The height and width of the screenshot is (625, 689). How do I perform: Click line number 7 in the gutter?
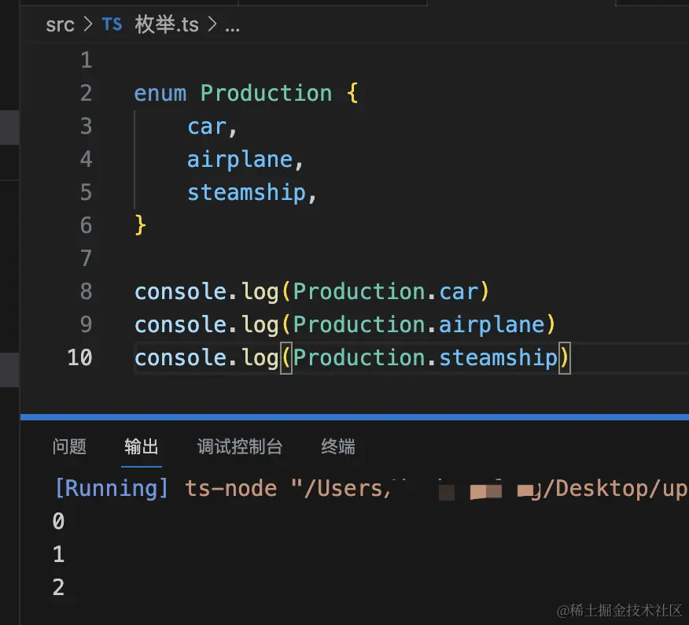coord(87,259)
